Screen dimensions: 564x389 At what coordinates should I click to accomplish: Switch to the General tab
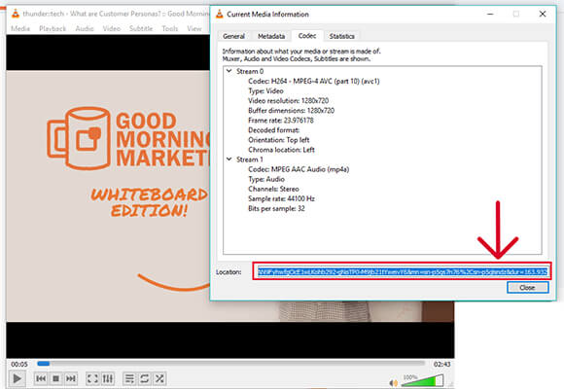click(233, 36)
